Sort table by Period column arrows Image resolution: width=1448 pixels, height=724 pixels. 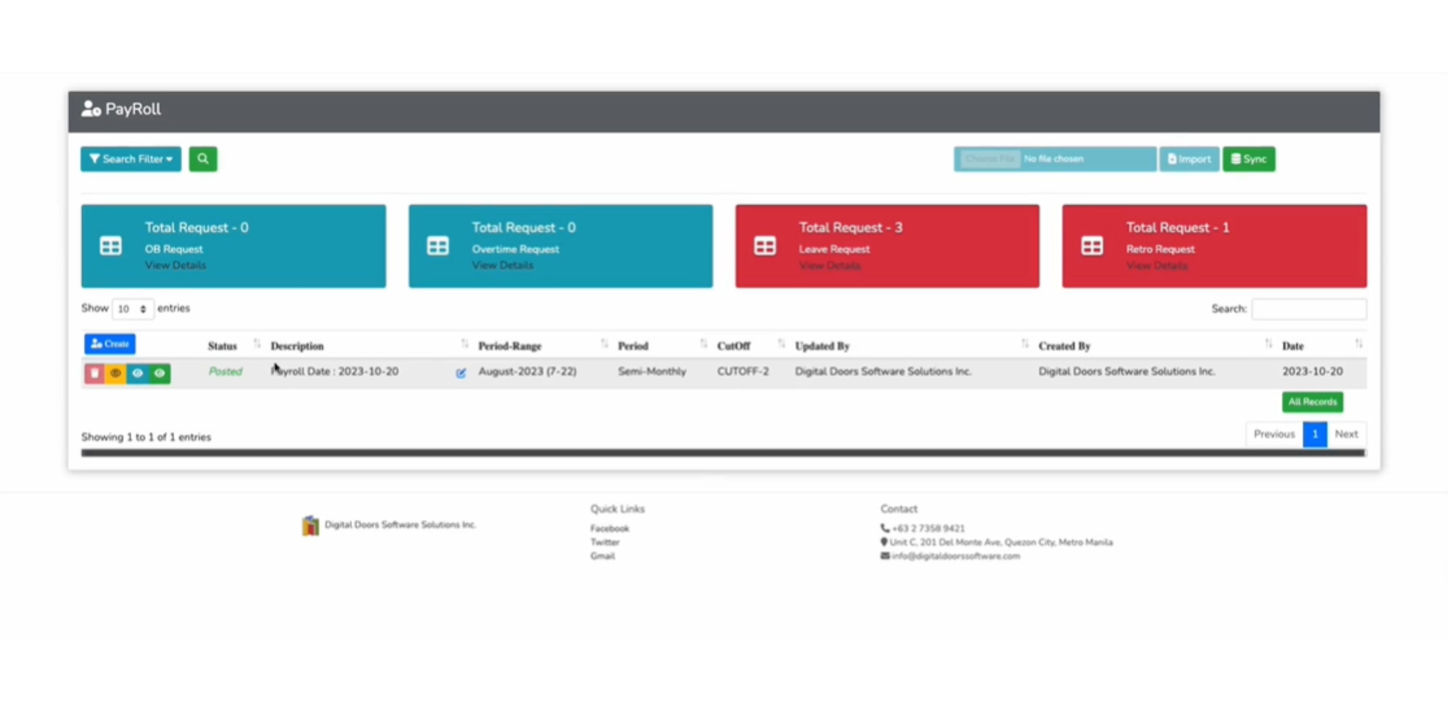point(703,344)
